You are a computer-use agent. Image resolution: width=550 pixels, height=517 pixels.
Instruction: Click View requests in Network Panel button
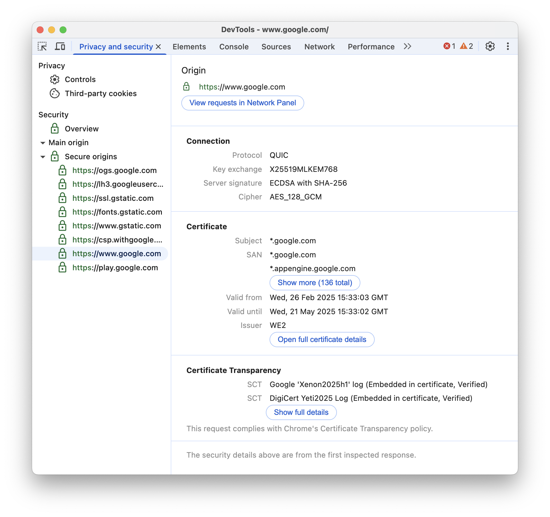(243, 102)
